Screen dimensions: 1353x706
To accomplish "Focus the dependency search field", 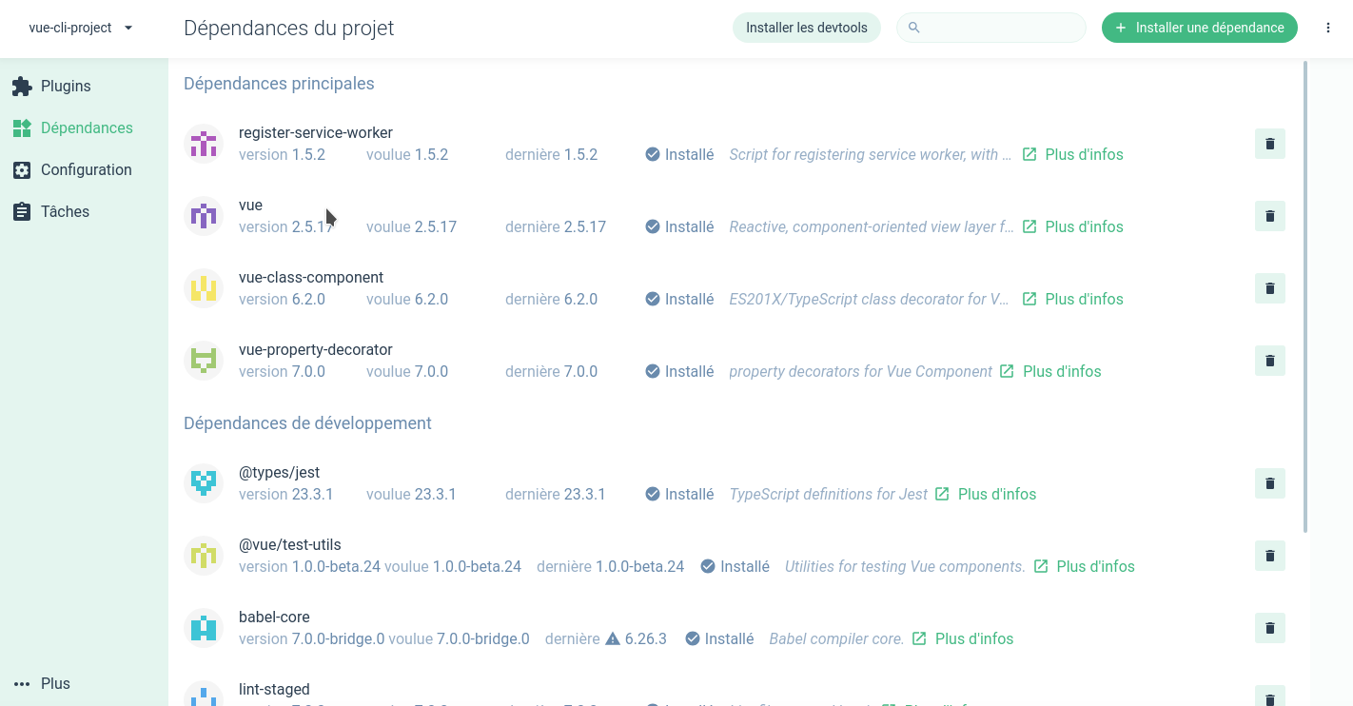I will 999,28.
